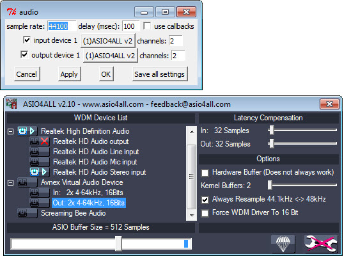Image resolution: width=351 pixels, height=263 pixels.
Task: Click the In latency compensation slider handle
Action: (272, 130)
